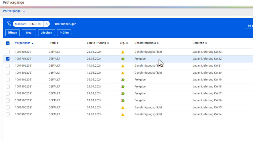Expand the Prüfvorgänge breadcrumb dropdown
This screenshot has height=142, width=253.
point(24,11)
